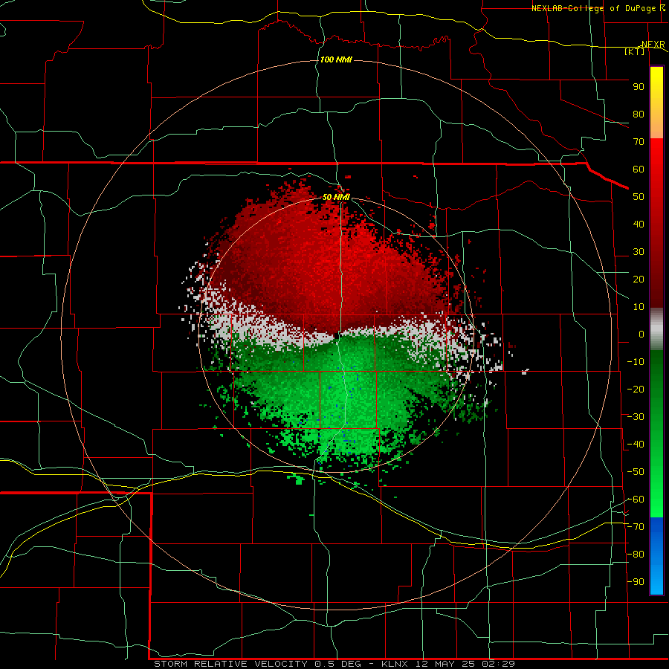Click the -90 value on velocity scale
The image size is (669, 669).
coord(636,582)
